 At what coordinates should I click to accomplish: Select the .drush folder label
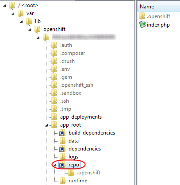click(67, 61)
